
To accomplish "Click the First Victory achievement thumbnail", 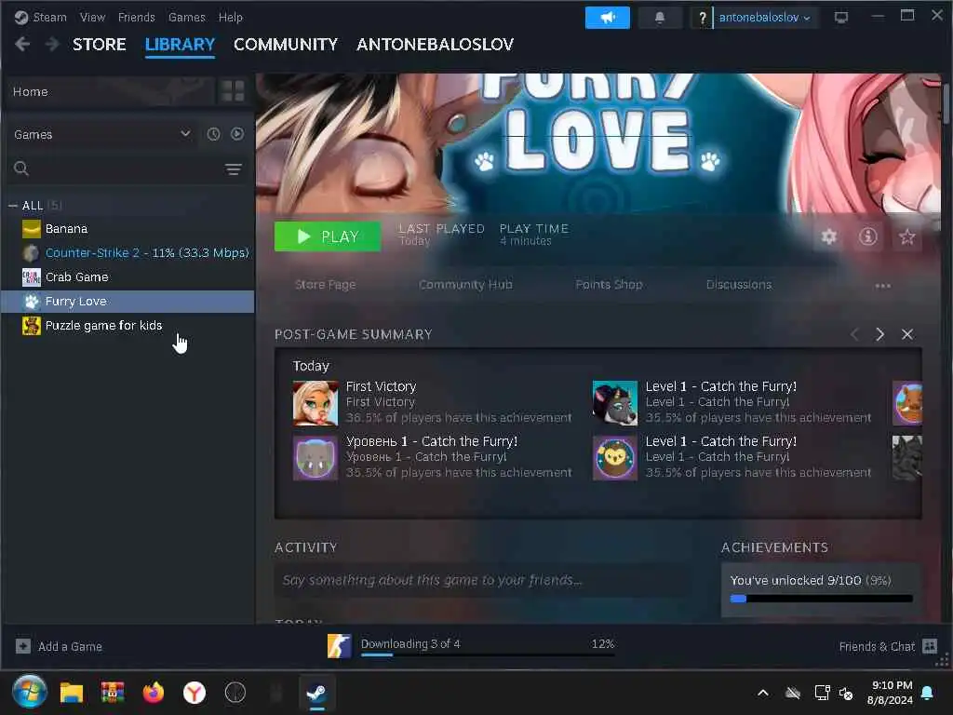I will click(x=315, y=403).
